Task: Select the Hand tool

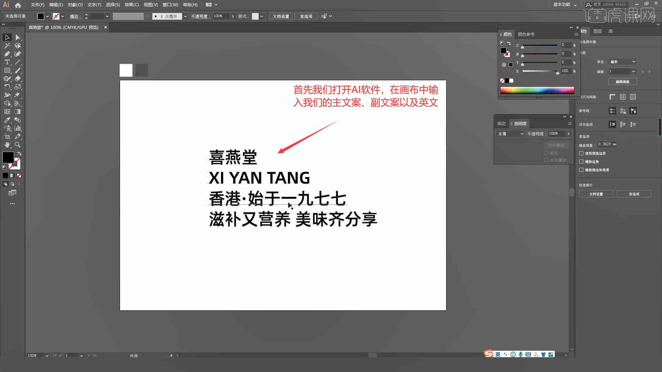Action: click(7, 145)
